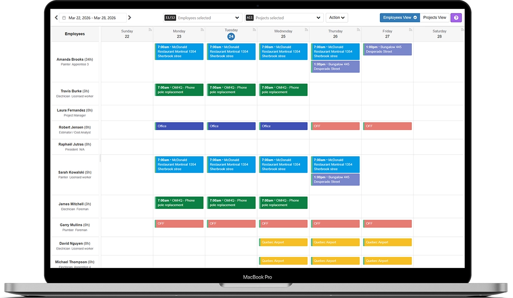Image resolution: width=513 pixels, height=298 pixels.
Task: Click the Monday 23 column header
Action: pyautogui.click(x=179, y=34)
